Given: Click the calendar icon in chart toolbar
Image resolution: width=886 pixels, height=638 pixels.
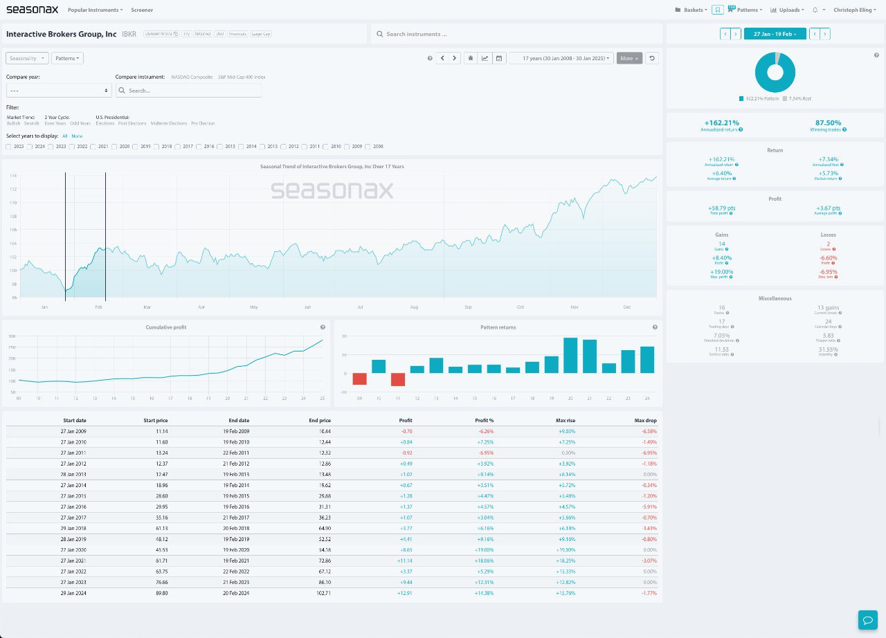Looking at the screenshot, I should [498, 59].
